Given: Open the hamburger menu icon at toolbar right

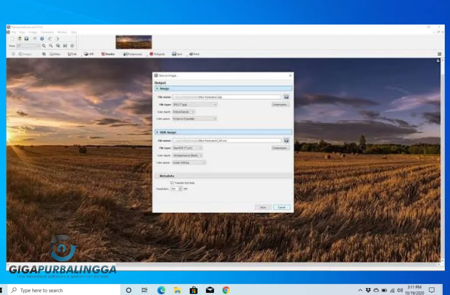Looking at the screenshot, I should pyautogui.click(x=440, y=54).
